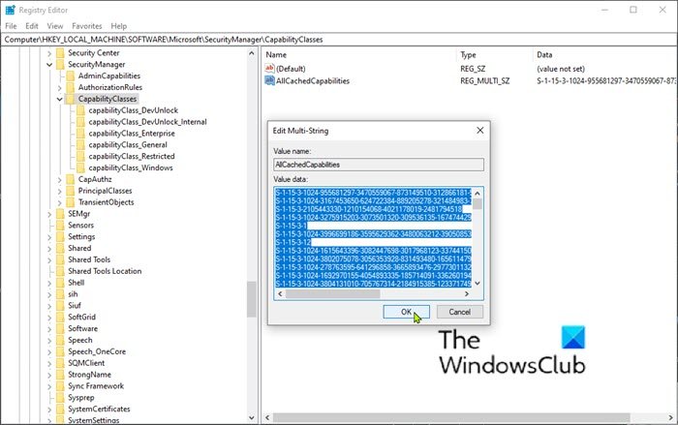Click the Shell folder icon
The image size is (678, 425).
pyautogui.click(x=60, y=283)
